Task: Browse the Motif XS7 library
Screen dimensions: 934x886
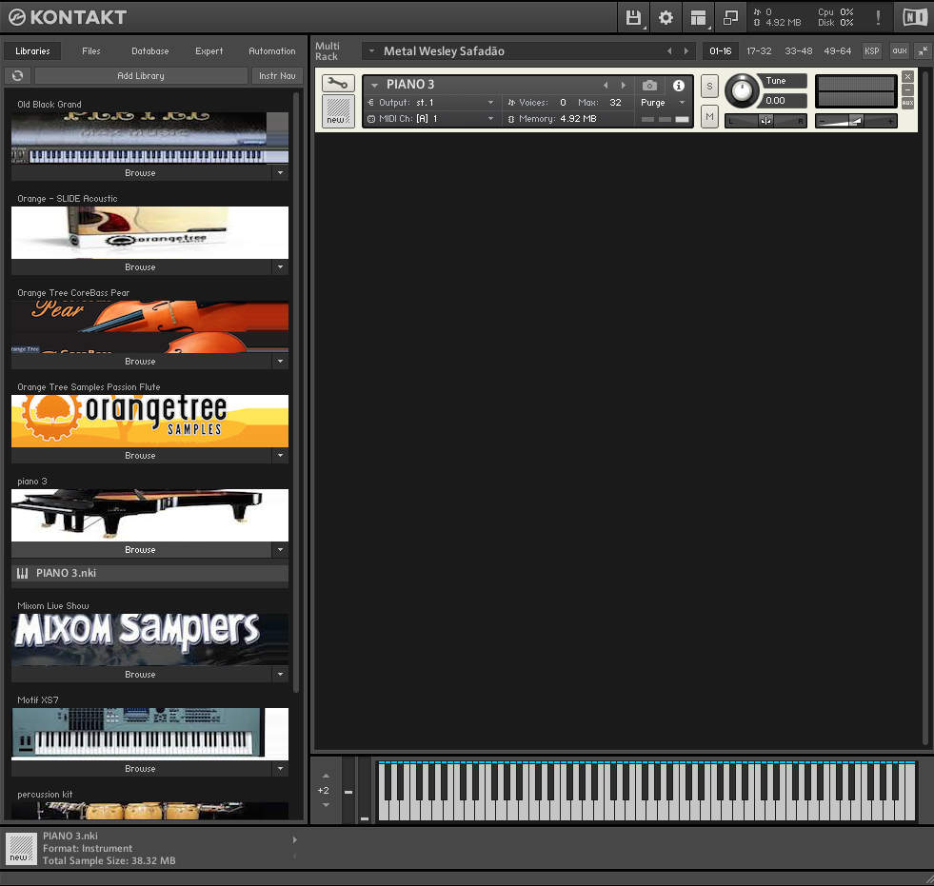Action: click(x=141, y=769)
